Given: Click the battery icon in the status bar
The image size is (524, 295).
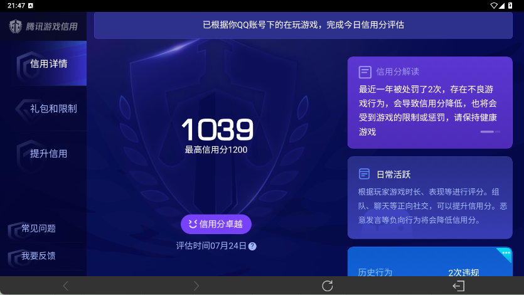Looking at the screenshot, I should pyautogui.click(x=510, y=6).
